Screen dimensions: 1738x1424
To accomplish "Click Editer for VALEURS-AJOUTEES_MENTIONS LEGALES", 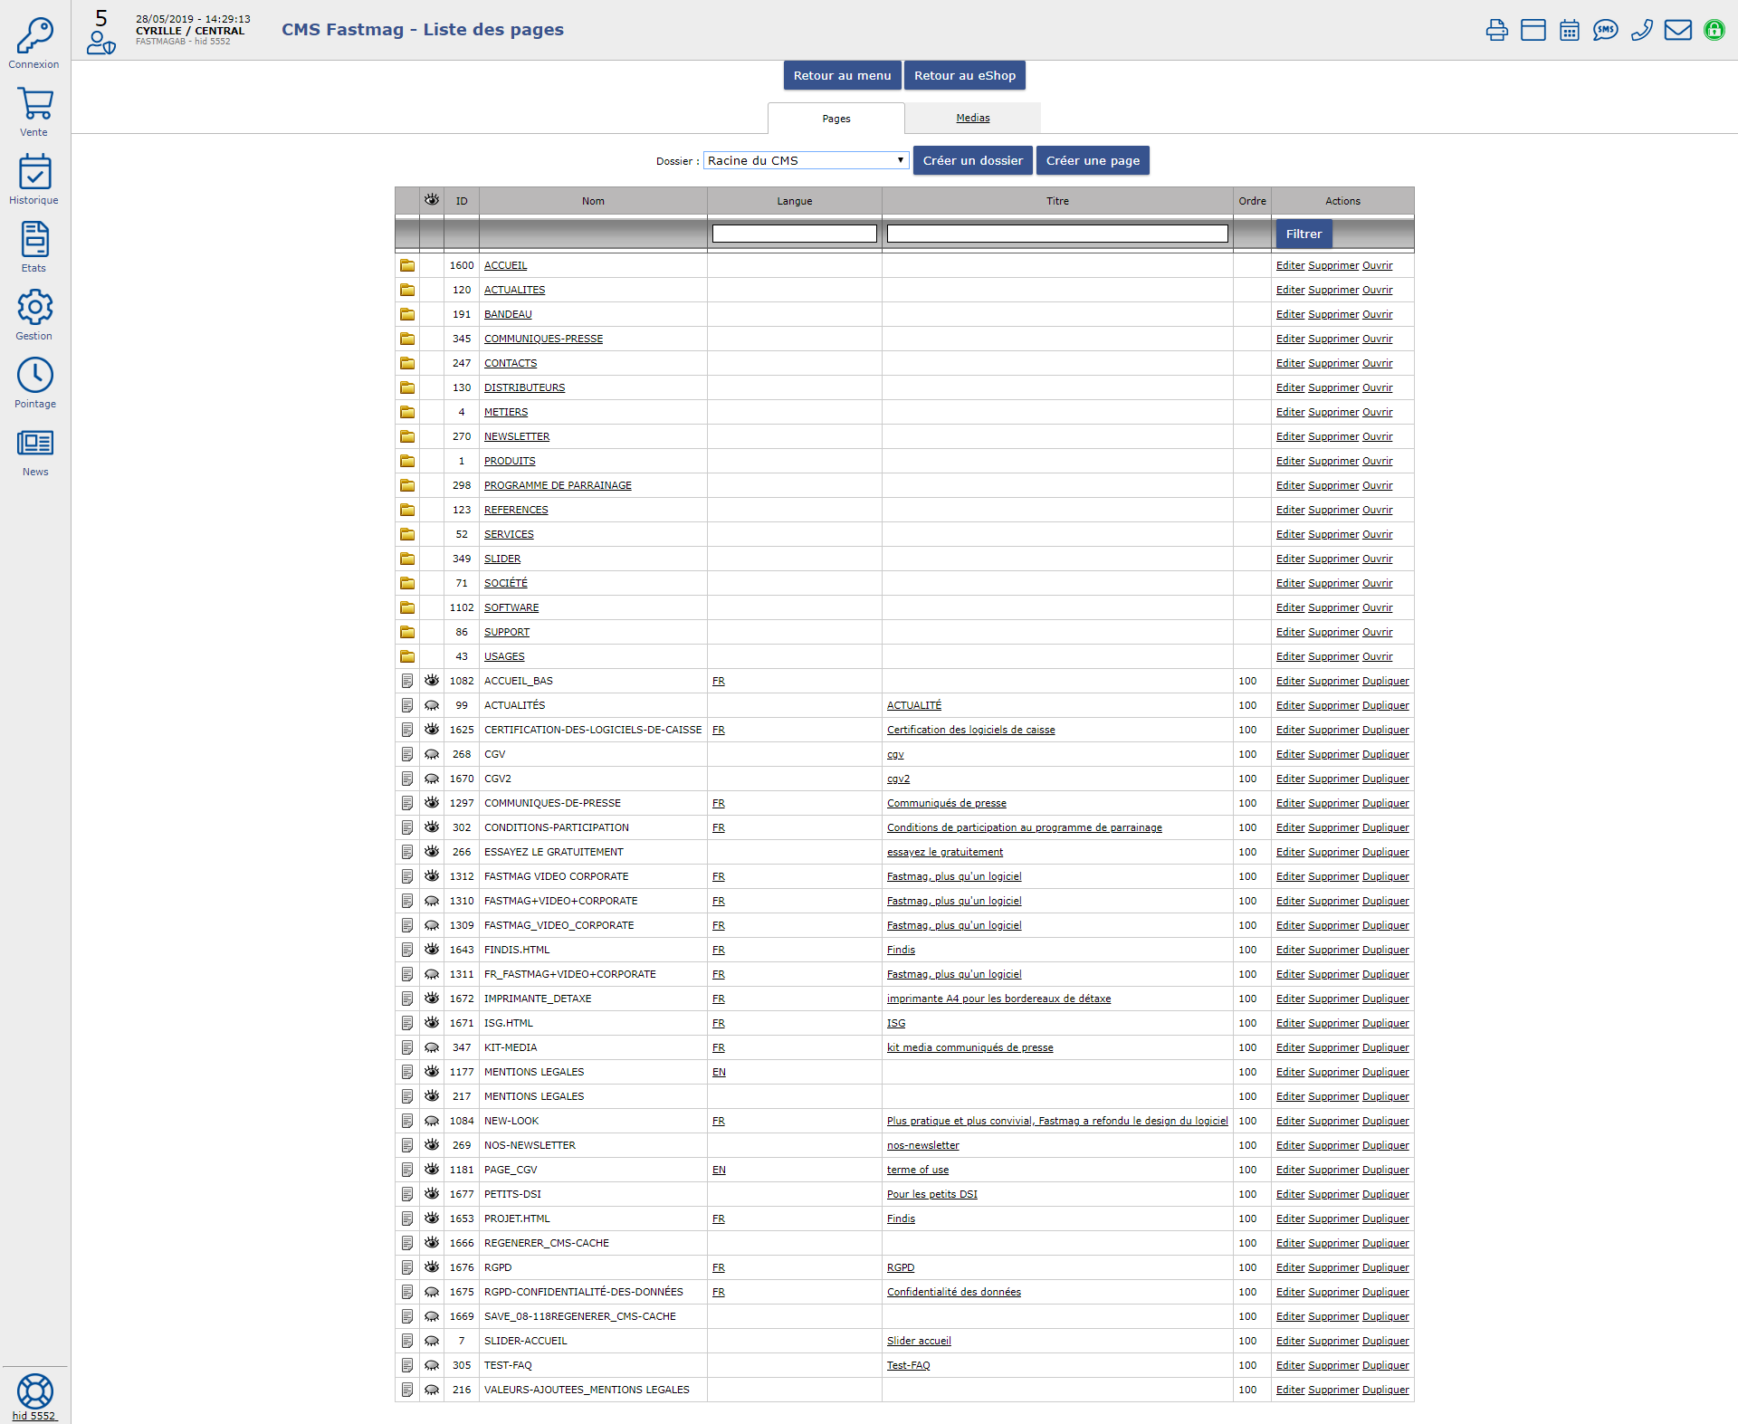I will 1290,1390.
